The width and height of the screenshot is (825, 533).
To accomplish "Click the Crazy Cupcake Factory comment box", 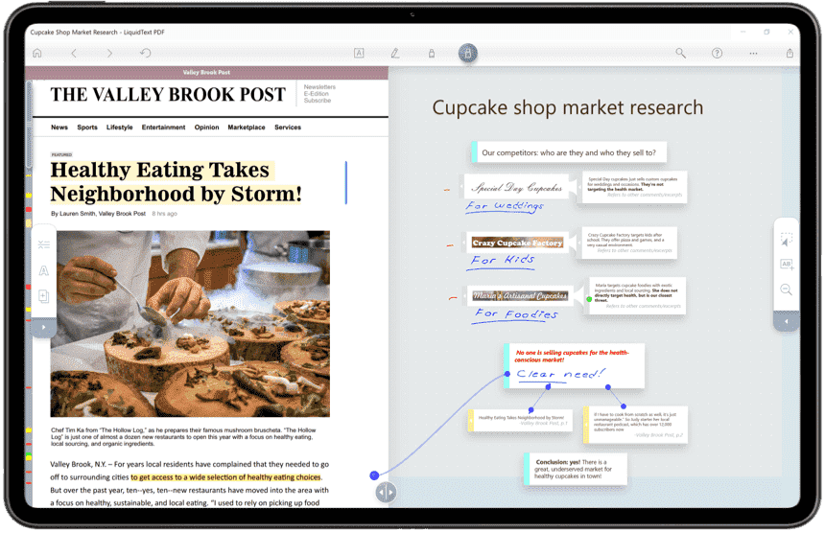I will point(629,243).
